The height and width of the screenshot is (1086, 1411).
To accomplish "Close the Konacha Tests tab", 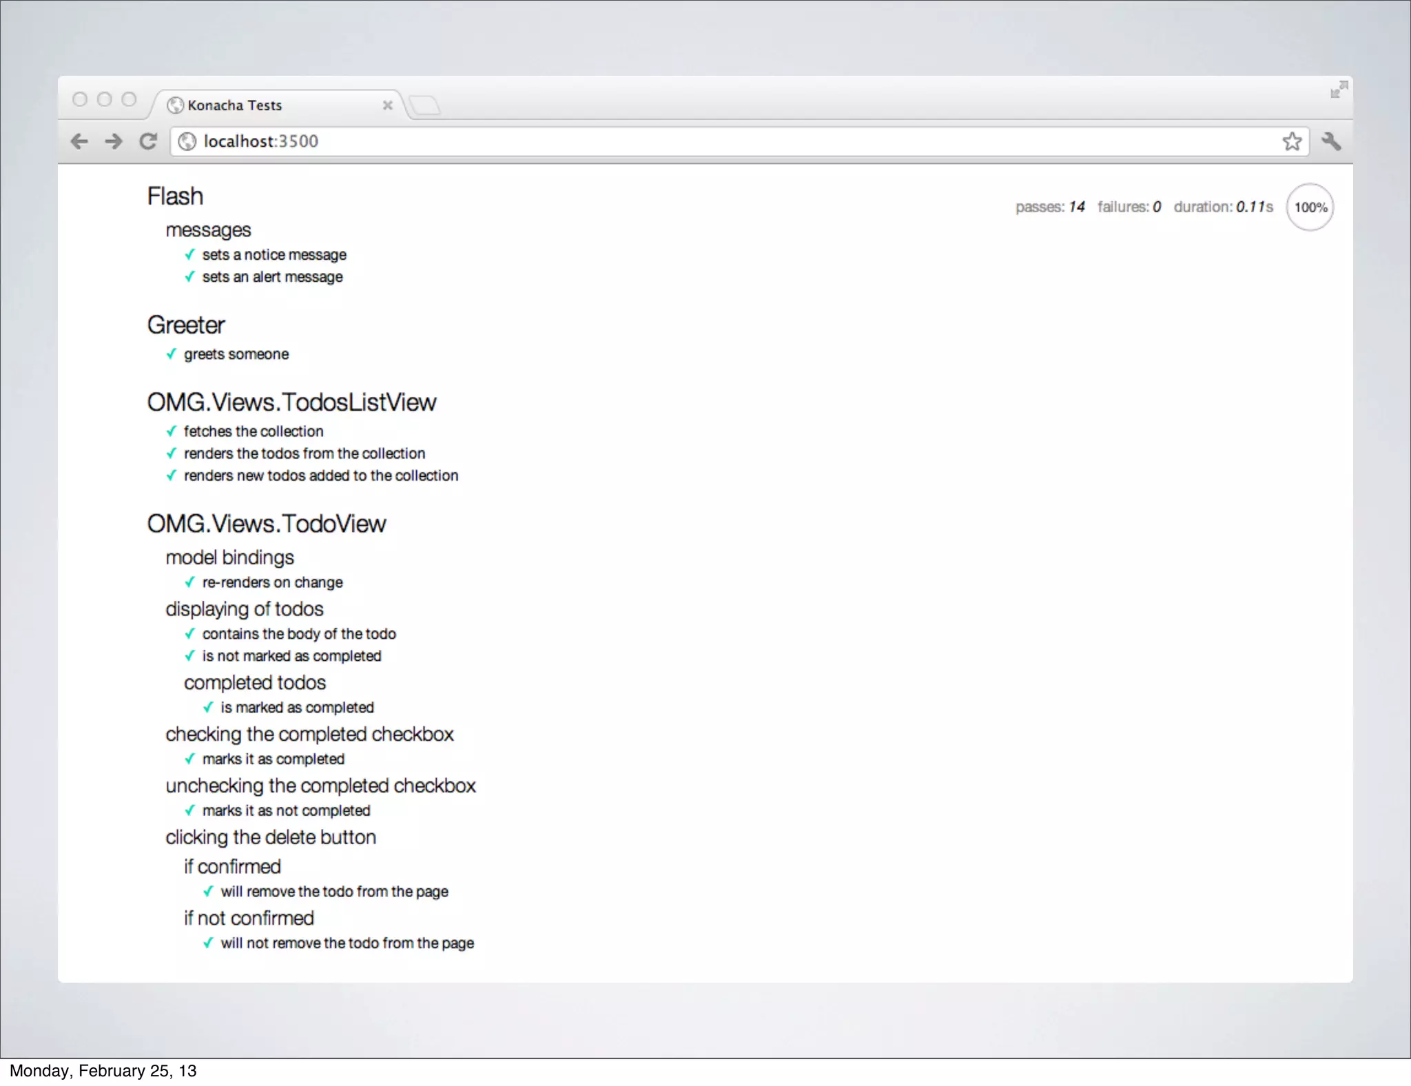I will (387, 105).
